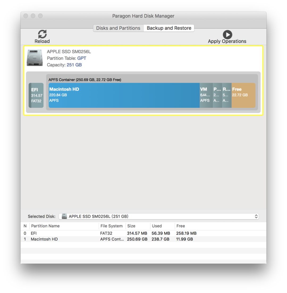This screenshot has height=293, width=287.
Task: Click the 56.39 MB used cell
Action: (161, 233)
